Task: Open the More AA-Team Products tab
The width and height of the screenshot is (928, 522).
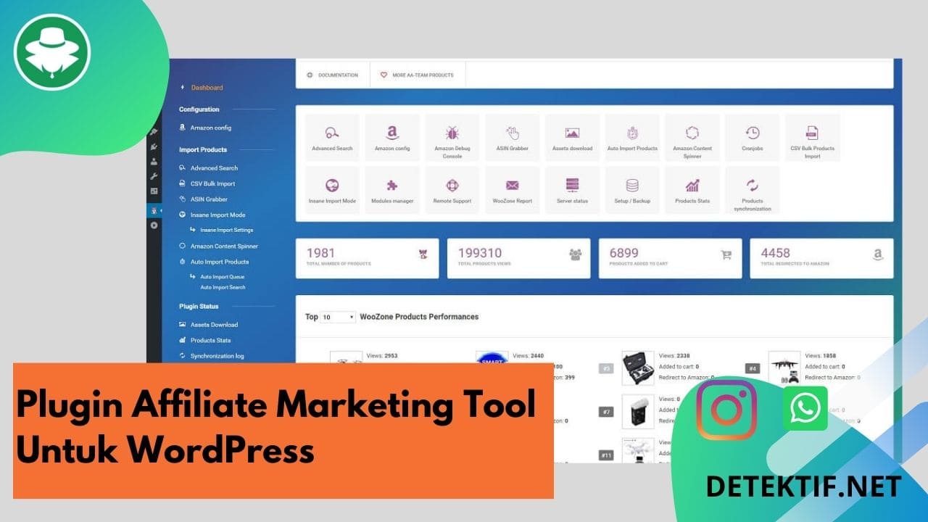Action: pyautogui.click(x=418, y=75)
